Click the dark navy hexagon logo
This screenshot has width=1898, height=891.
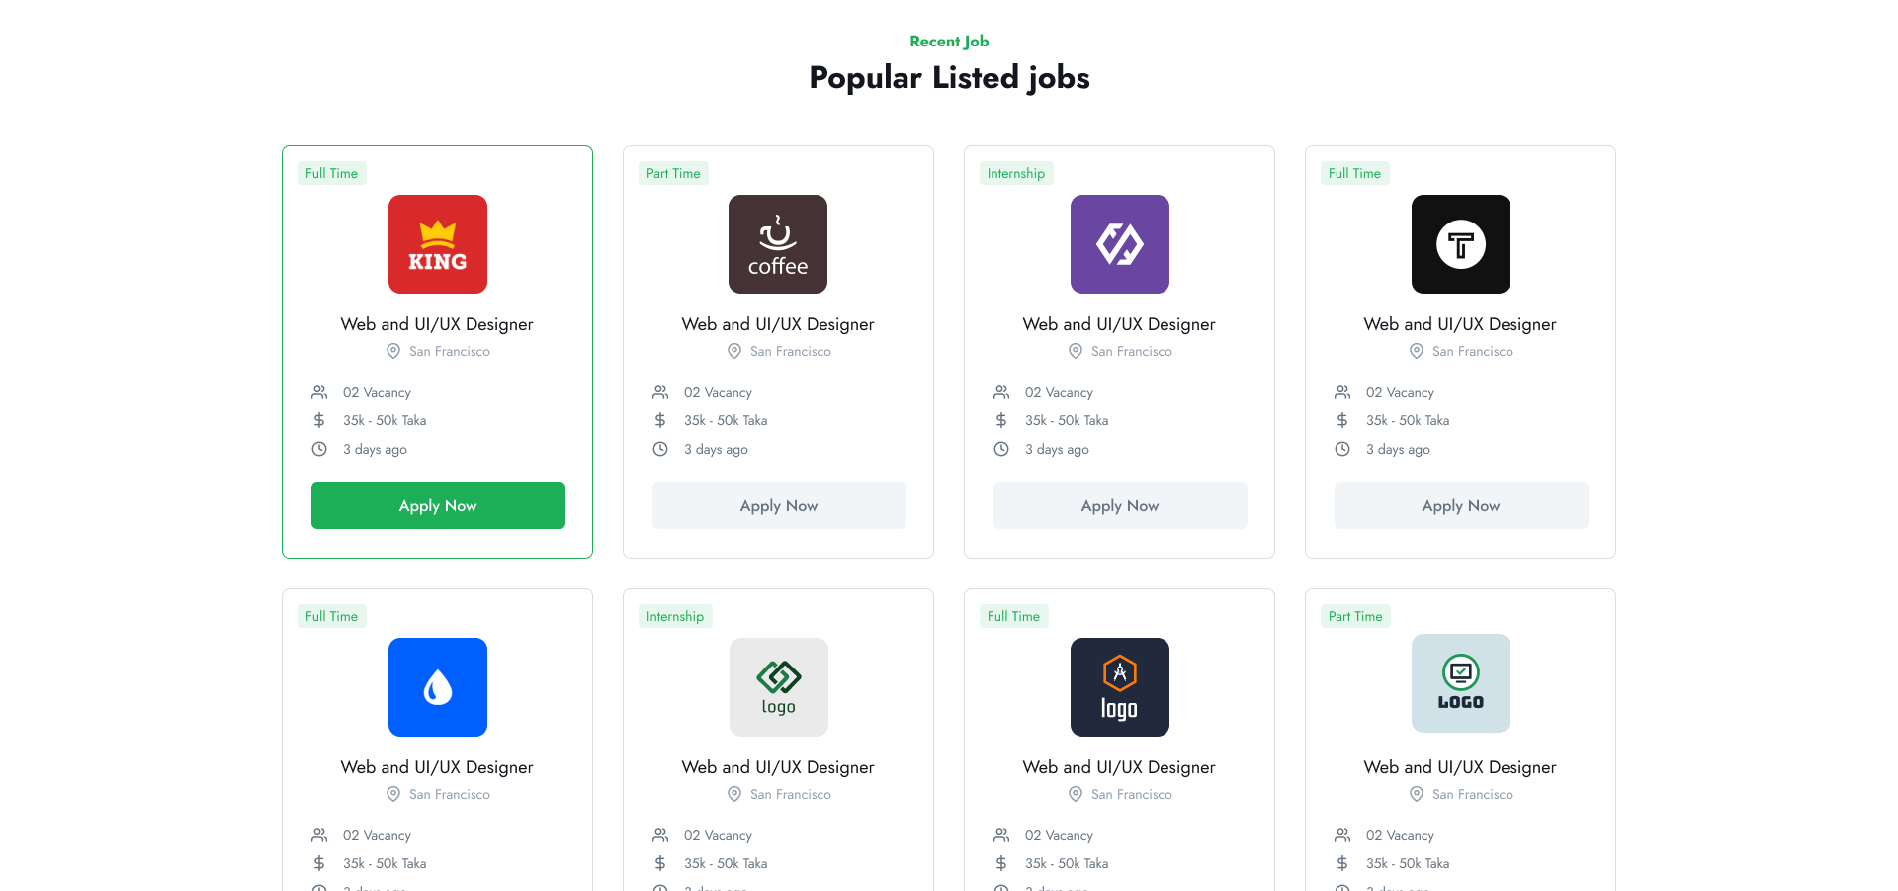coord(1119,687)
